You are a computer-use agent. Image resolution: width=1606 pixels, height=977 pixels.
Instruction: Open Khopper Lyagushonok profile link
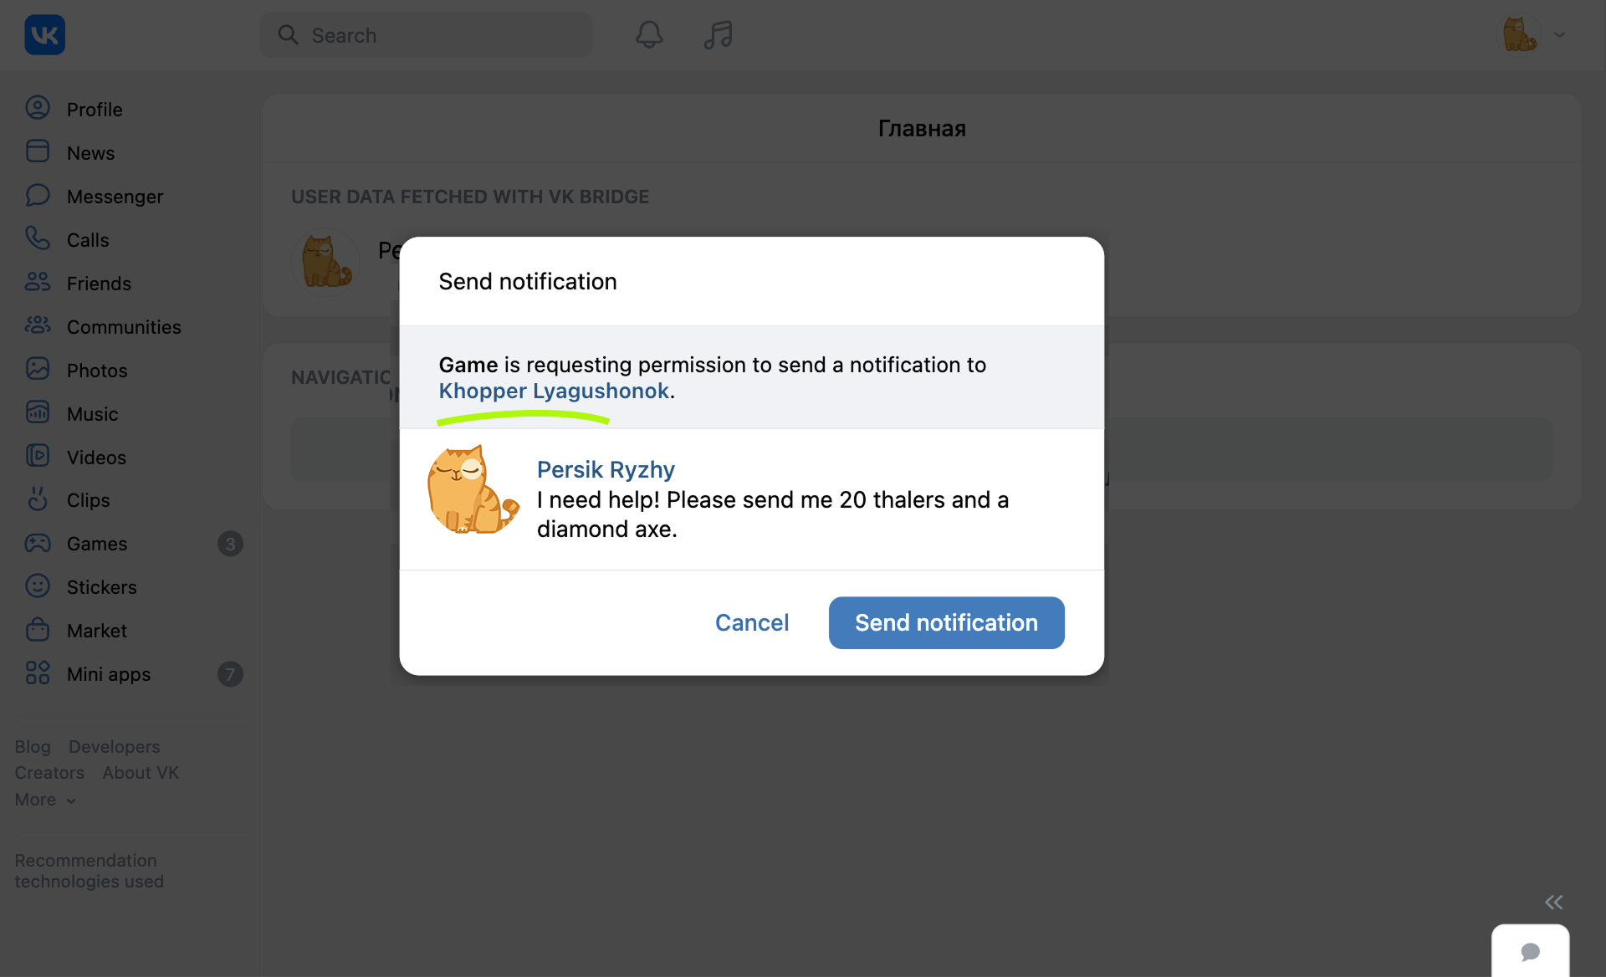point(554,391)
